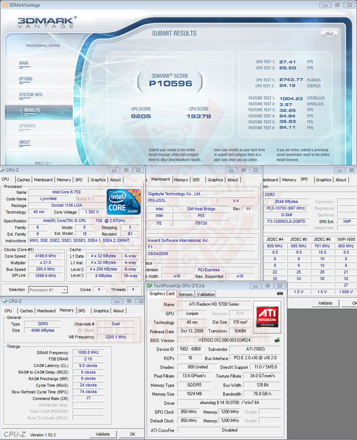Screen dimensions: 357x440
Task: Click the GPU-Z Name field
Action: (x=214, y=304)
